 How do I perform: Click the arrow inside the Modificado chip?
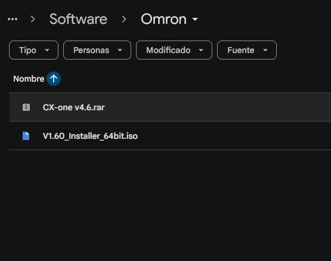(x=201, y=50)
